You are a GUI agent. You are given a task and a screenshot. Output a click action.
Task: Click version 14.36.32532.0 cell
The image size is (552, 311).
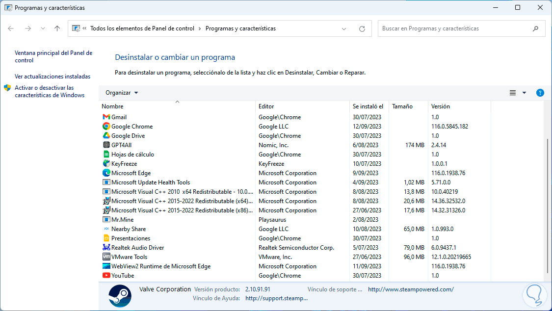448,201
